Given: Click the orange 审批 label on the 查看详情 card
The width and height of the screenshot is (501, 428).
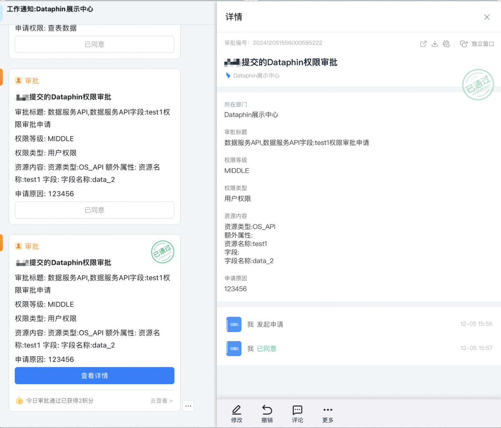Looking at the screenshot, I should pos(32,247).
